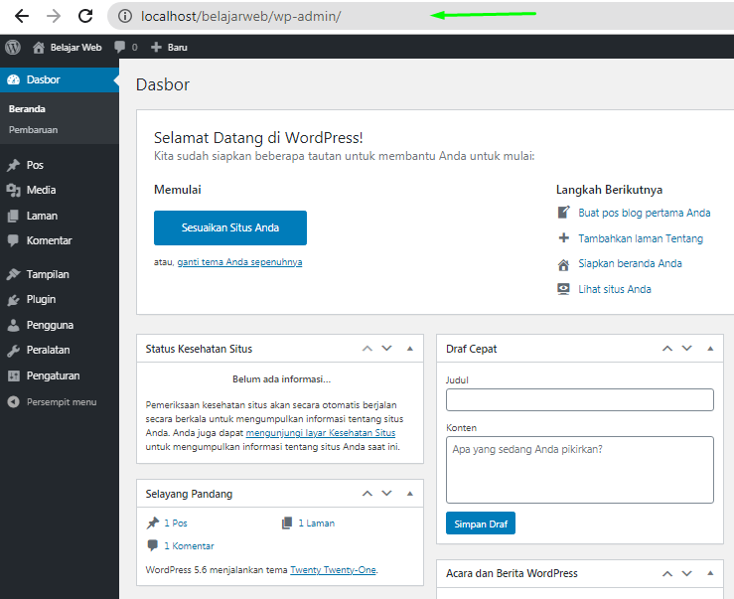Click into the Judul text field
This screenshot has width=734, height=599.
pos(579,399)
